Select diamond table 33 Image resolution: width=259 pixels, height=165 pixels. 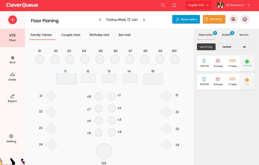point(166,129)
